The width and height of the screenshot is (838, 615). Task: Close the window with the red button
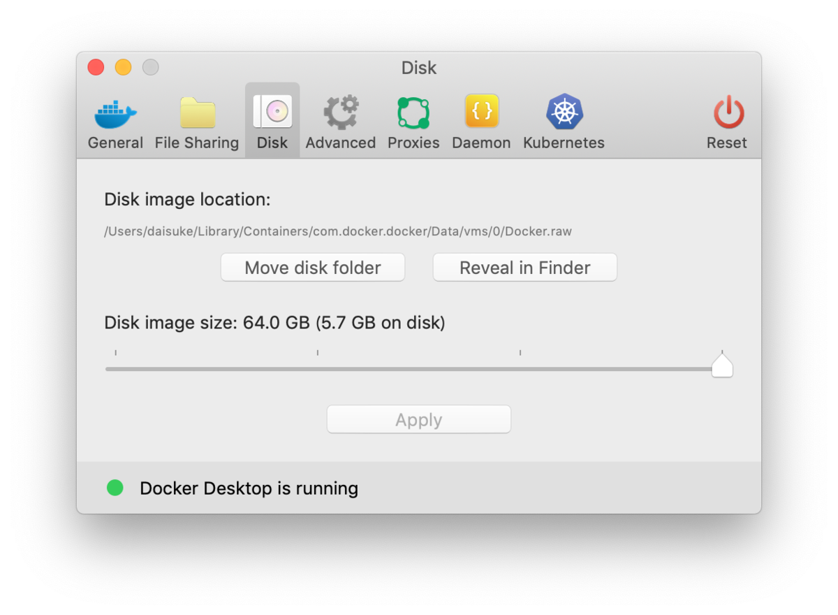tap(96, 67)
